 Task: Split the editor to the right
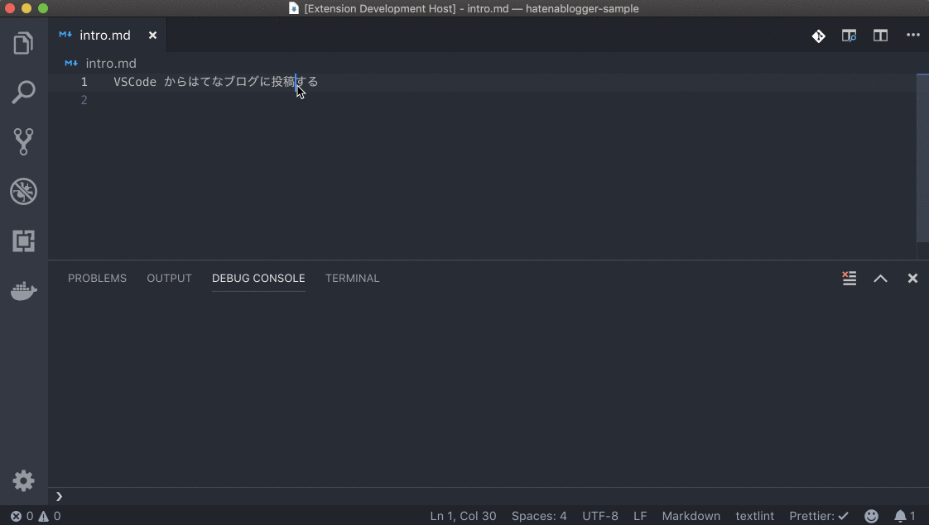[880, 36]
